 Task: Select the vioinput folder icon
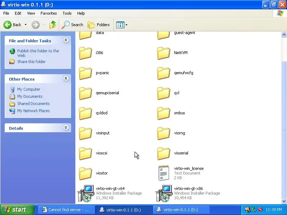tap(85, 133)
